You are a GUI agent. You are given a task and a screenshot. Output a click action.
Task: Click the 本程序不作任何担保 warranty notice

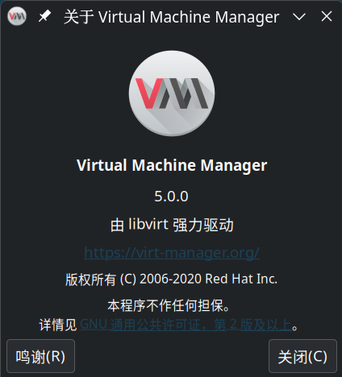[x=169, y=305]
